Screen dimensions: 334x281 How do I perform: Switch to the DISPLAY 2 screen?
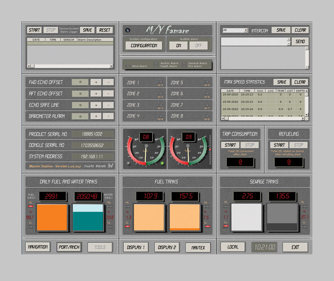coord(167,247)
